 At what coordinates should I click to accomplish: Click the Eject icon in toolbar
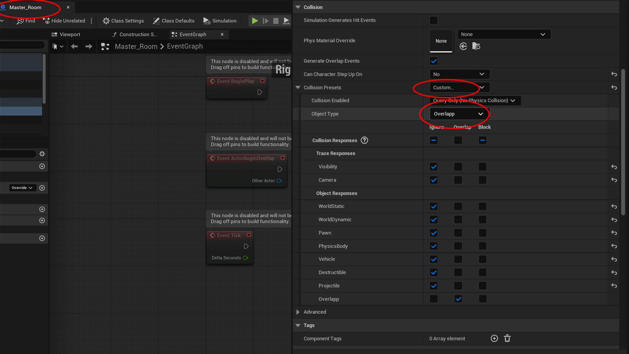[286, 21]
